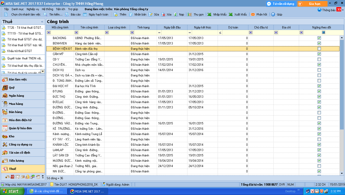
Task: Click the Sửa (edit) toolbar icon
Action: (151, 14)
